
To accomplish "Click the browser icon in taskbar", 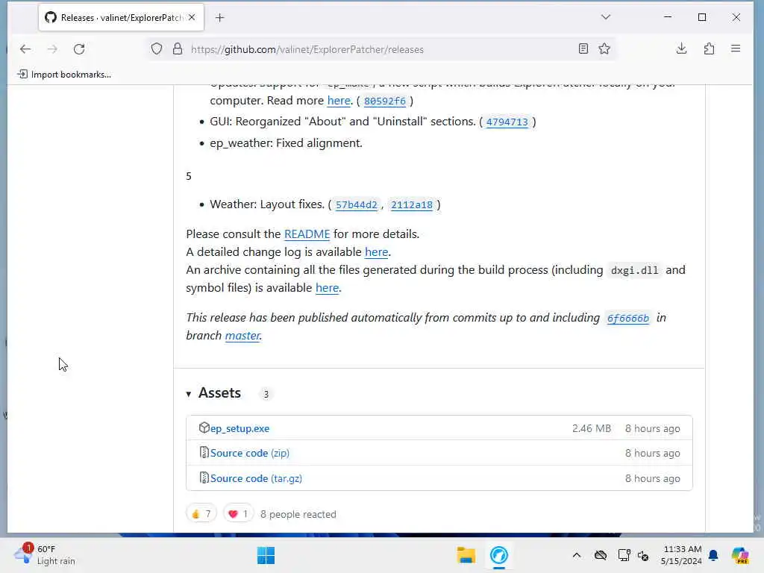I will 499,555.
